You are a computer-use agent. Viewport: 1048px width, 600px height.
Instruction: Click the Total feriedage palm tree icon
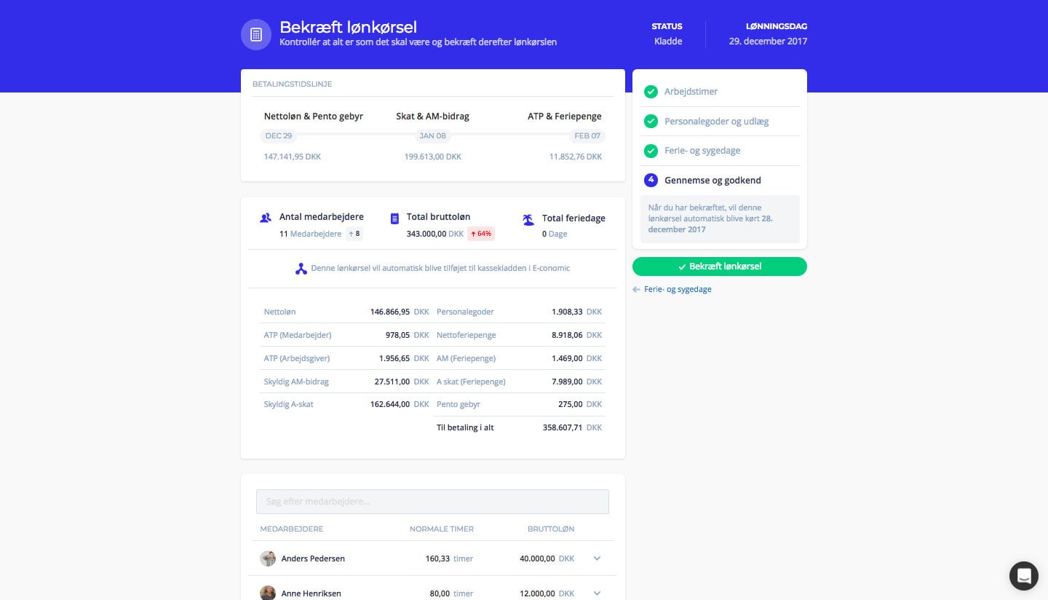[528, 219]
